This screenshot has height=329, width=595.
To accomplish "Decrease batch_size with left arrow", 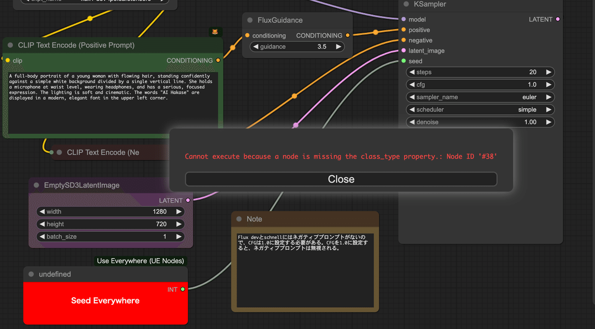I will [42, 237].
